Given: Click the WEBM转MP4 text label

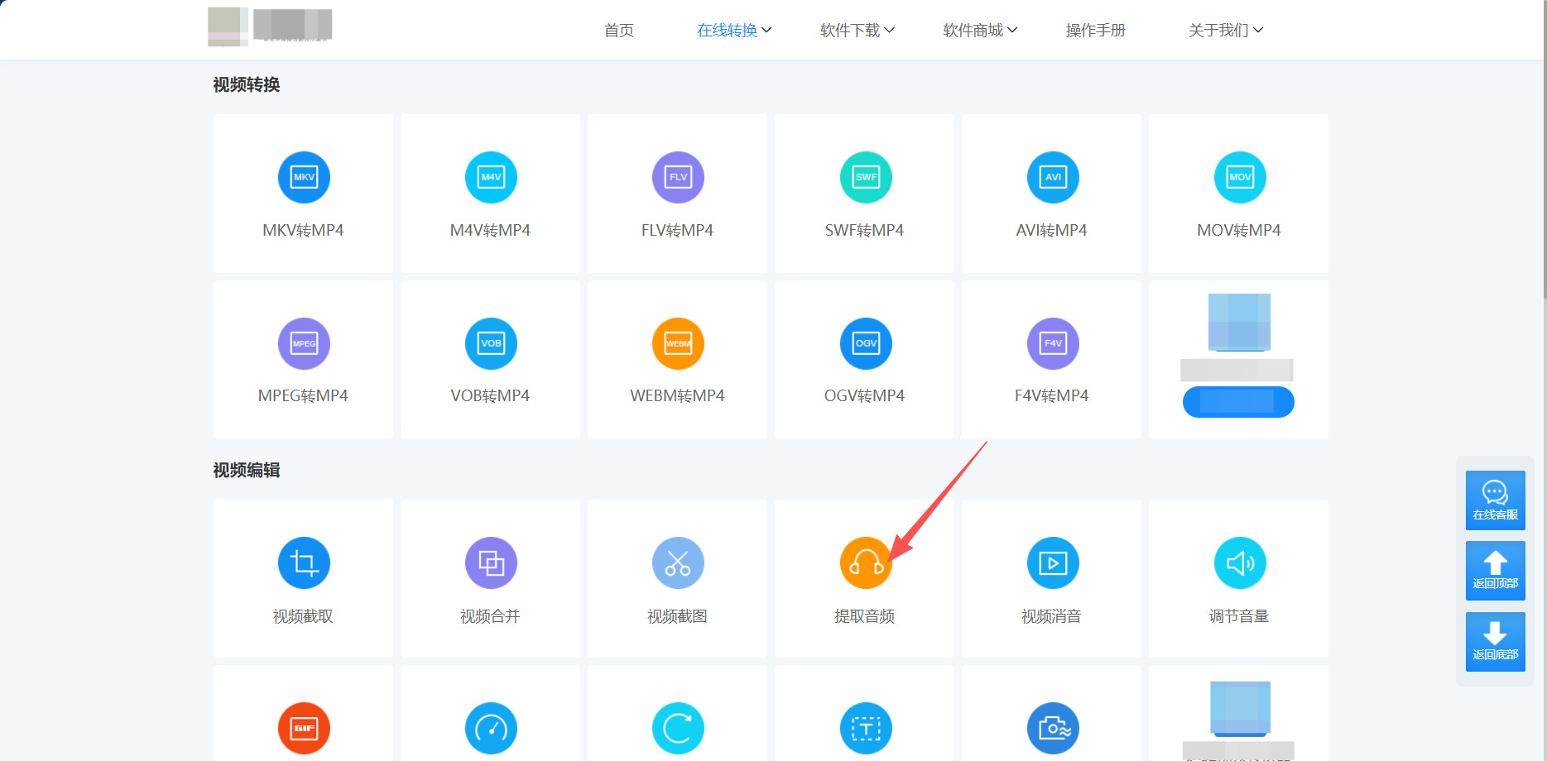Looking at the screenshot, I should [677, 396].
